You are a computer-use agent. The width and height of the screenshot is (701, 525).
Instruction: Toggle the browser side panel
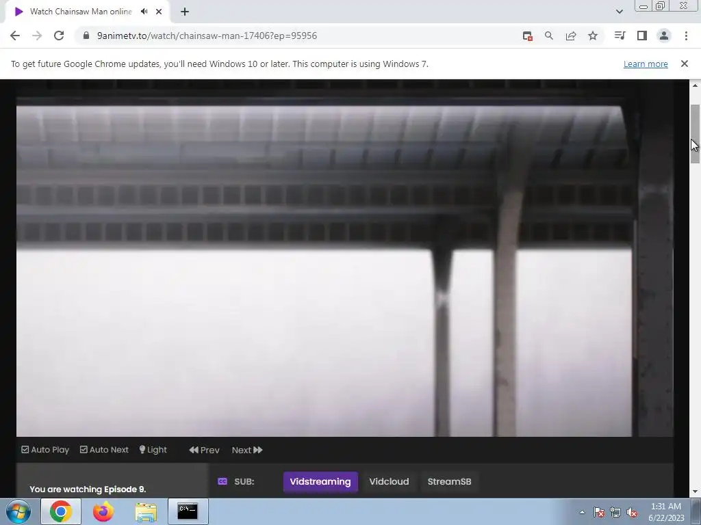tap(642, 36)
